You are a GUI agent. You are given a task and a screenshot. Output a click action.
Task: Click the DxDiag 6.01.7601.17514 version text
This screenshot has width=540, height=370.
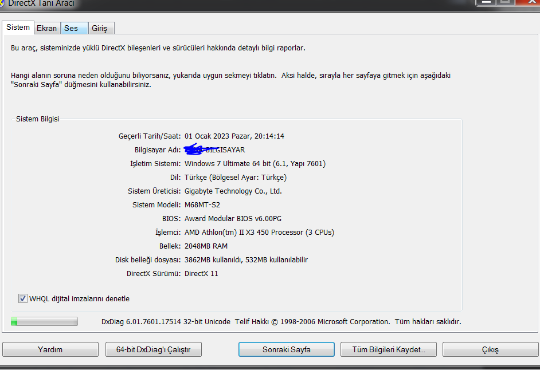coord(166,321)
